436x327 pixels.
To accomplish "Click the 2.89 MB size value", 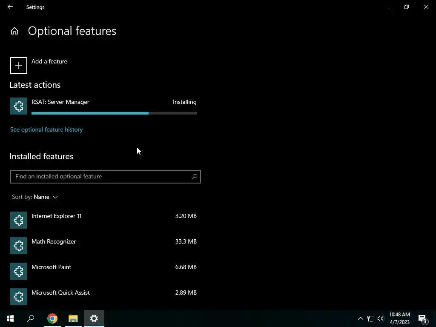I will (x=186, y=293).
